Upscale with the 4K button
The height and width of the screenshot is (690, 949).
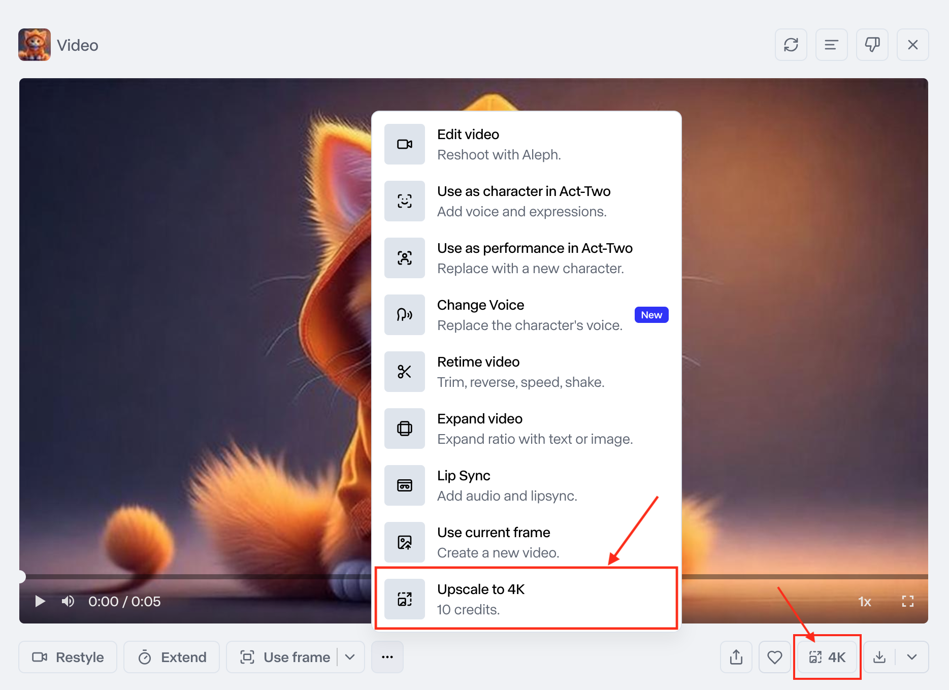point(827,657)
